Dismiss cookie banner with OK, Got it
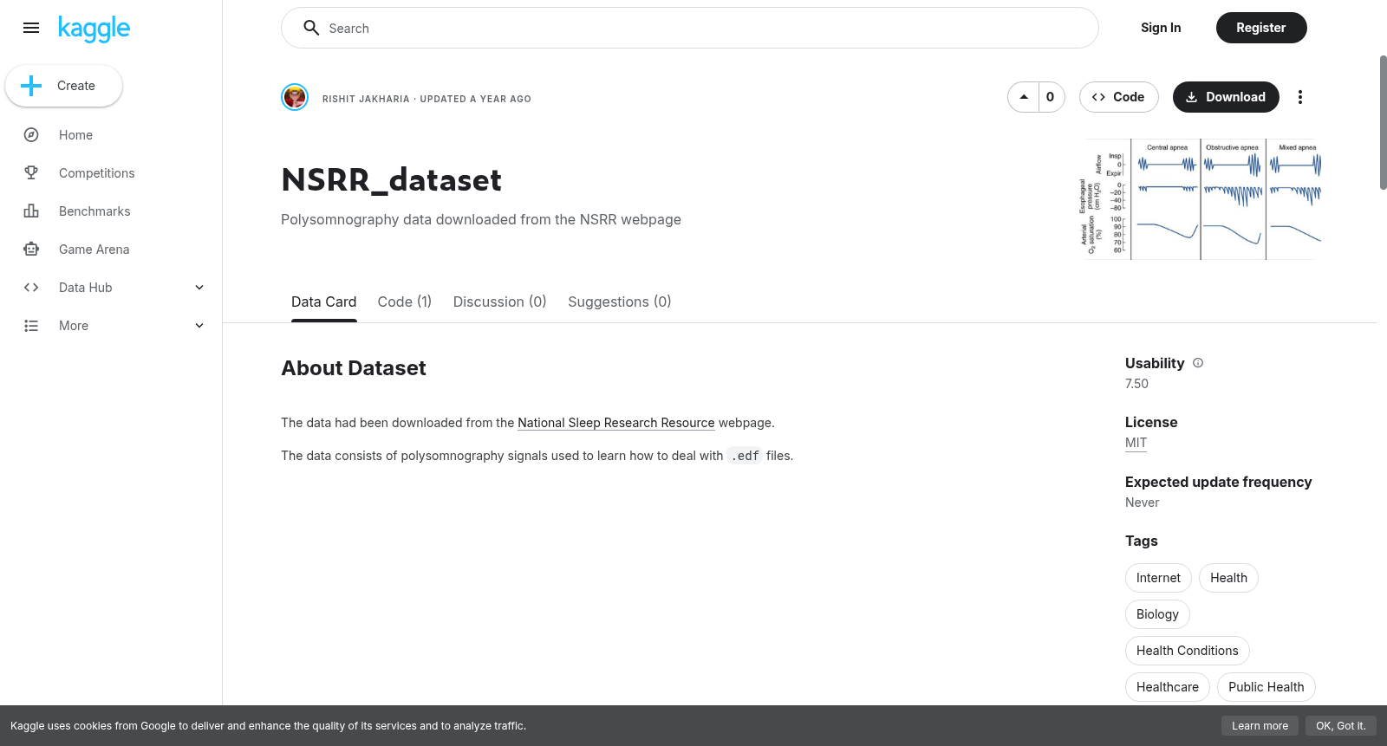1387x746 pixels. click(x=1340, y=726)
